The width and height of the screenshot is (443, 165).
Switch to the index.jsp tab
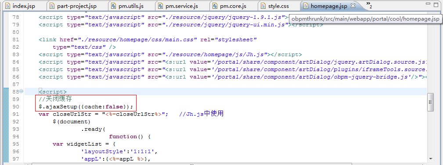click(x=23, y=6)
